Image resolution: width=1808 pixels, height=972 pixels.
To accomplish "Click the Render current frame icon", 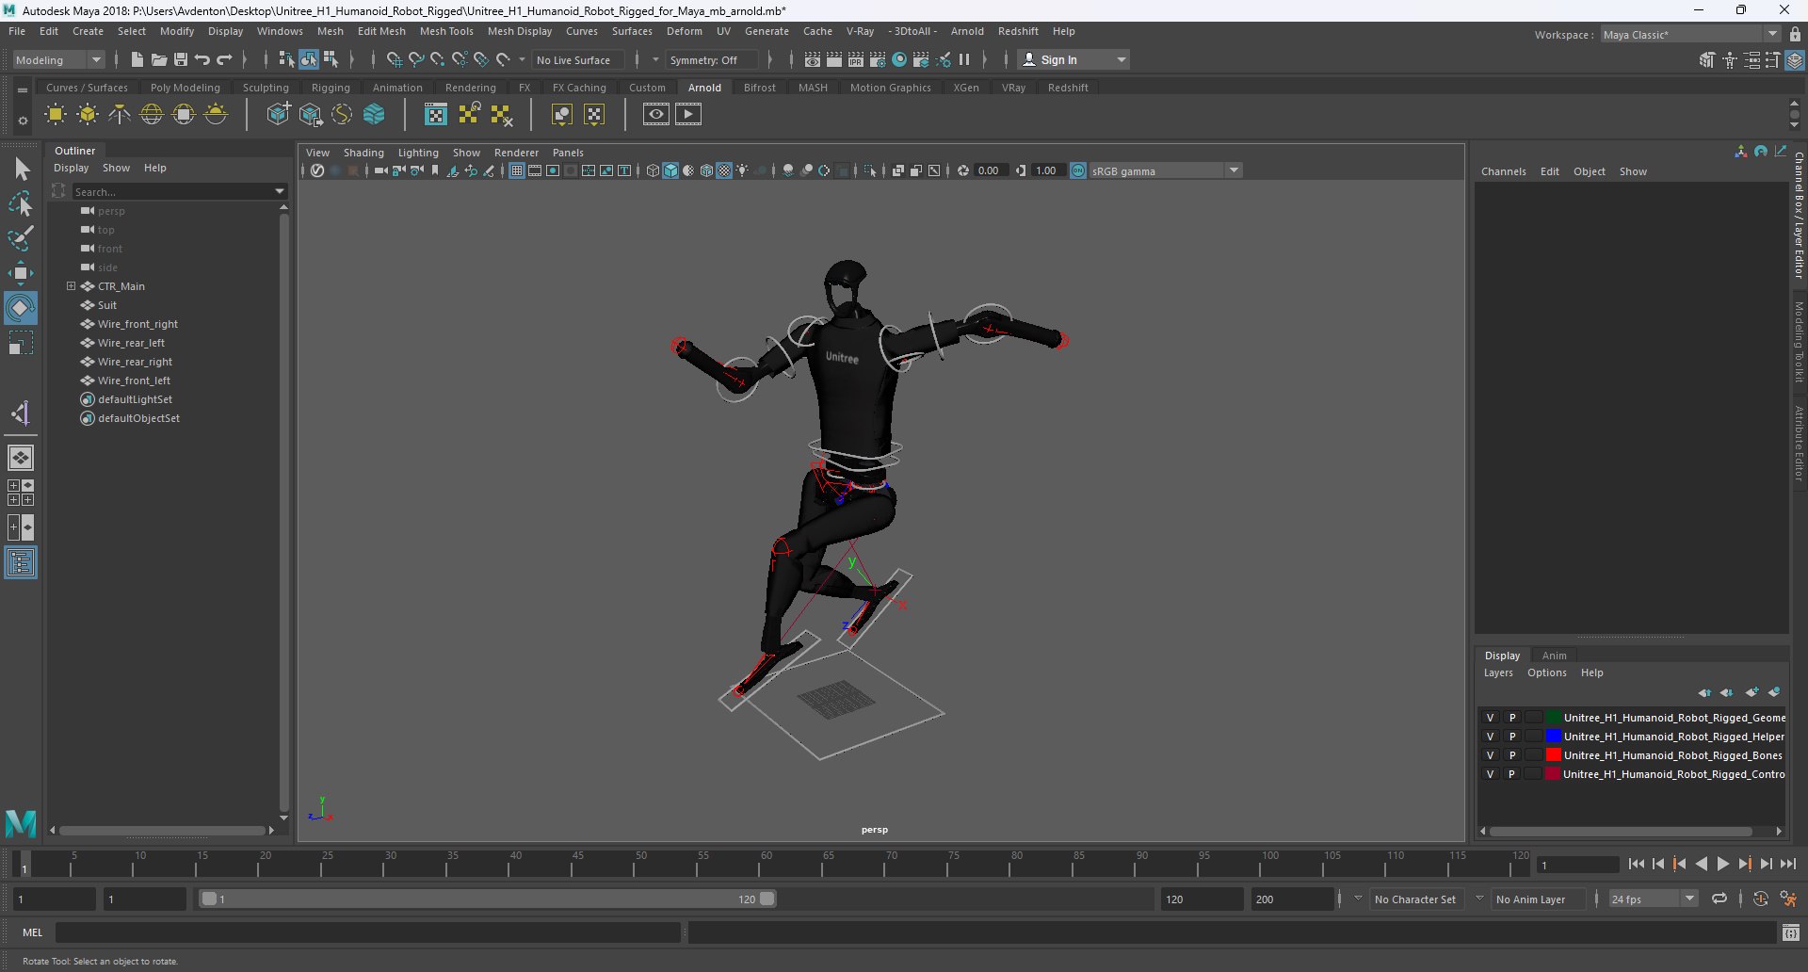I will point(834,59).
